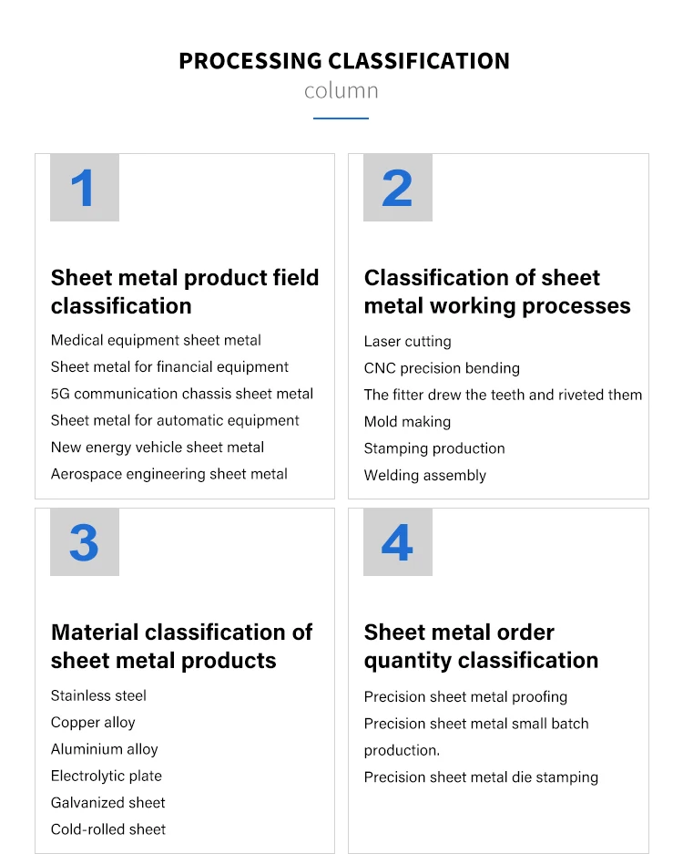Click the Laser cutting entry
Viewport: 683px width, 854px height.
(407, 342)
